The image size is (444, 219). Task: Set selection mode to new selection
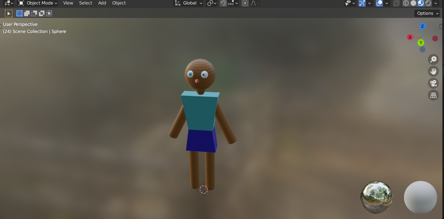(19, 13)
